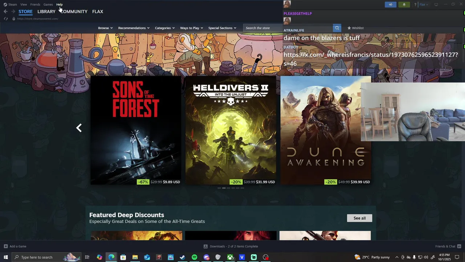This screenshot has width=465, height=262.
Task: Open the FLAX profile tab
Action: point(98,12)
